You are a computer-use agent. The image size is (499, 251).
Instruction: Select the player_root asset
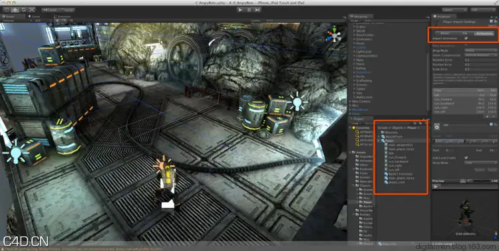click(x=395, y=183)
